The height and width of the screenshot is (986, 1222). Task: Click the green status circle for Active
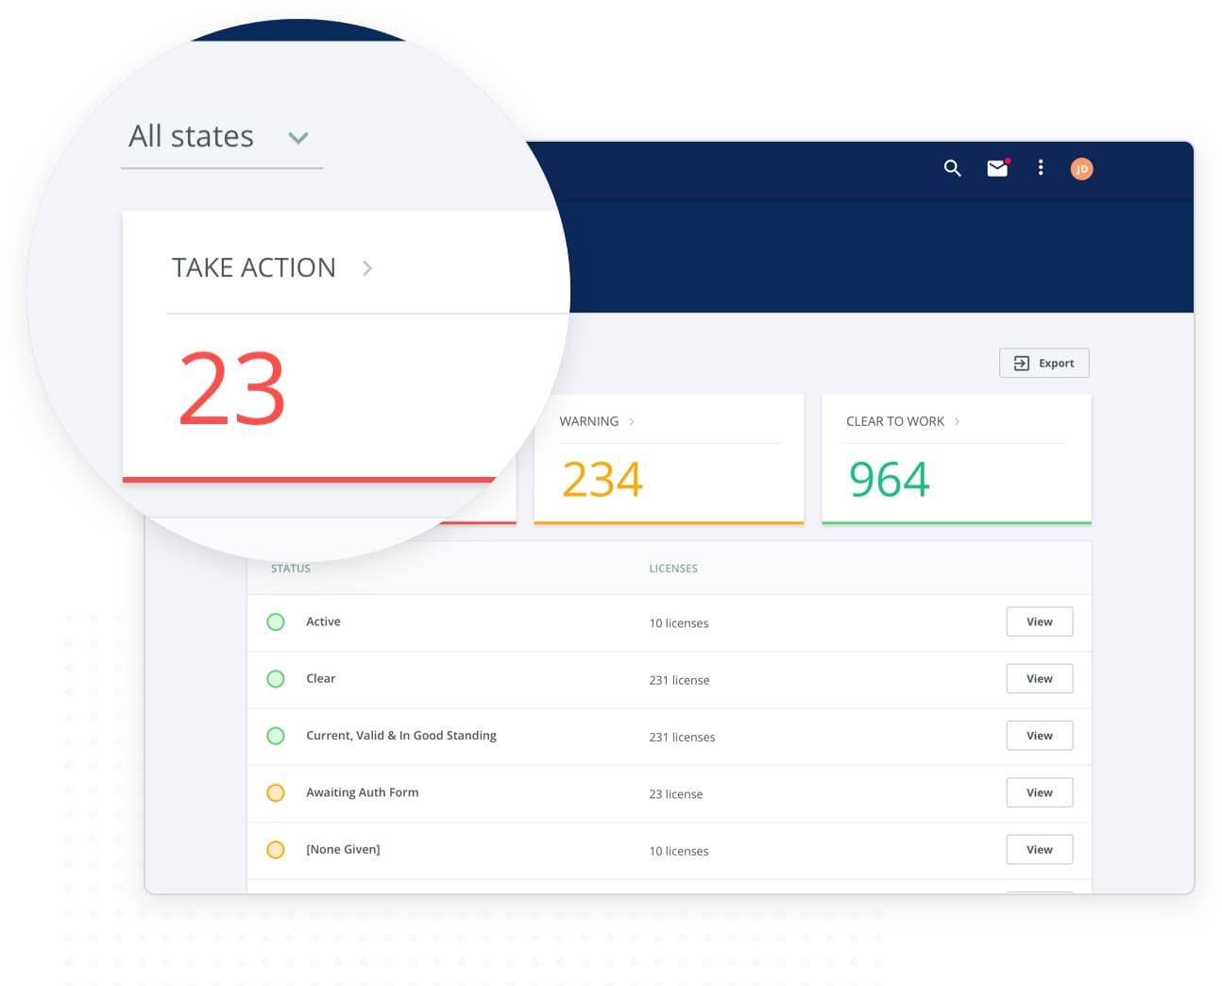(x=276, y=622)
